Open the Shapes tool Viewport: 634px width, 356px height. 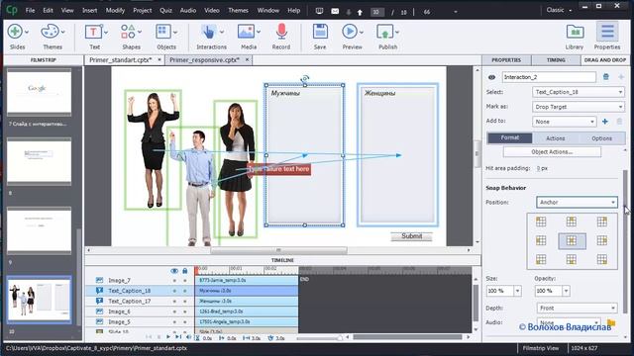tap(128, 32)
